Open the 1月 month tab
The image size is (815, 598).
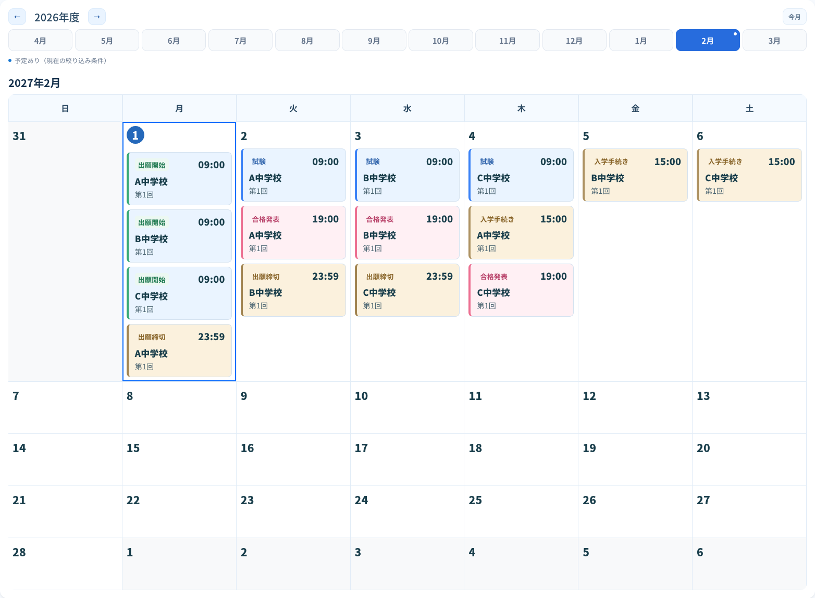point(641,40)
